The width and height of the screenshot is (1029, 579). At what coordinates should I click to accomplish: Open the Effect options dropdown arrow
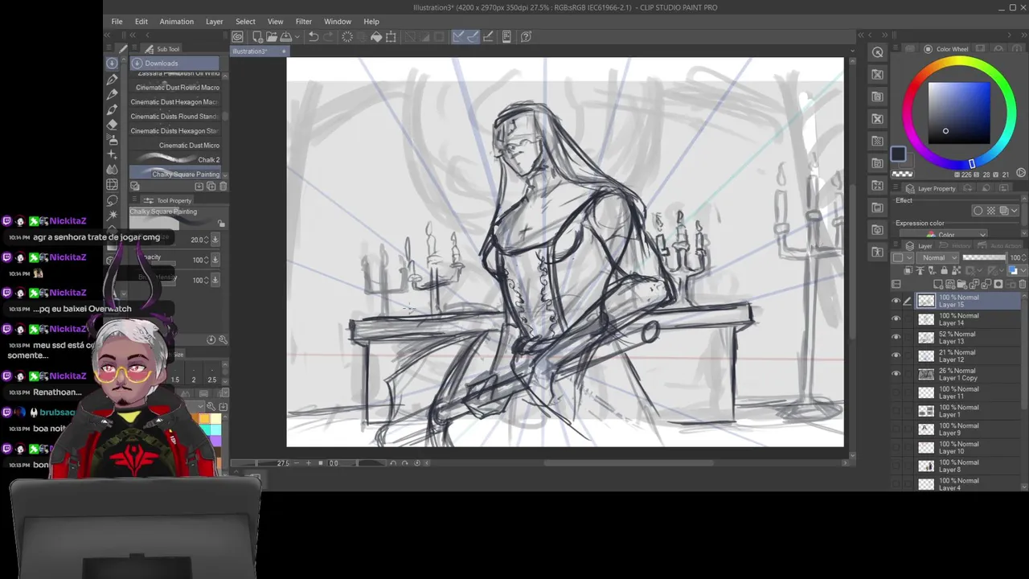(1014, 211)
